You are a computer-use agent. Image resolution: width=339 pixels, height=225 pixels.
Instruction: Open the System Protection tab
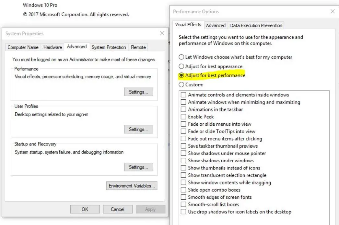pos(109,47)
